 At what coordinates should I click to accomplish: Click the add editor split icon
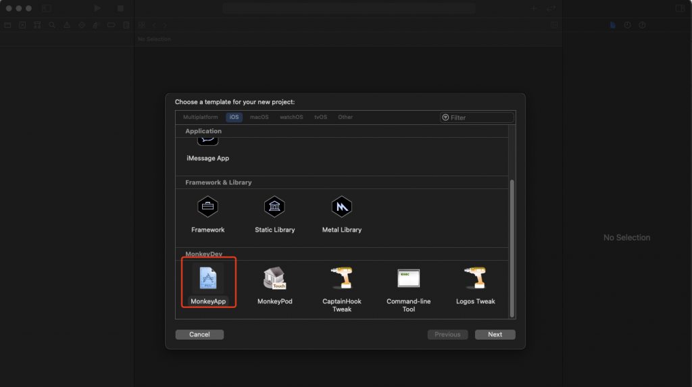pos(554,25)
